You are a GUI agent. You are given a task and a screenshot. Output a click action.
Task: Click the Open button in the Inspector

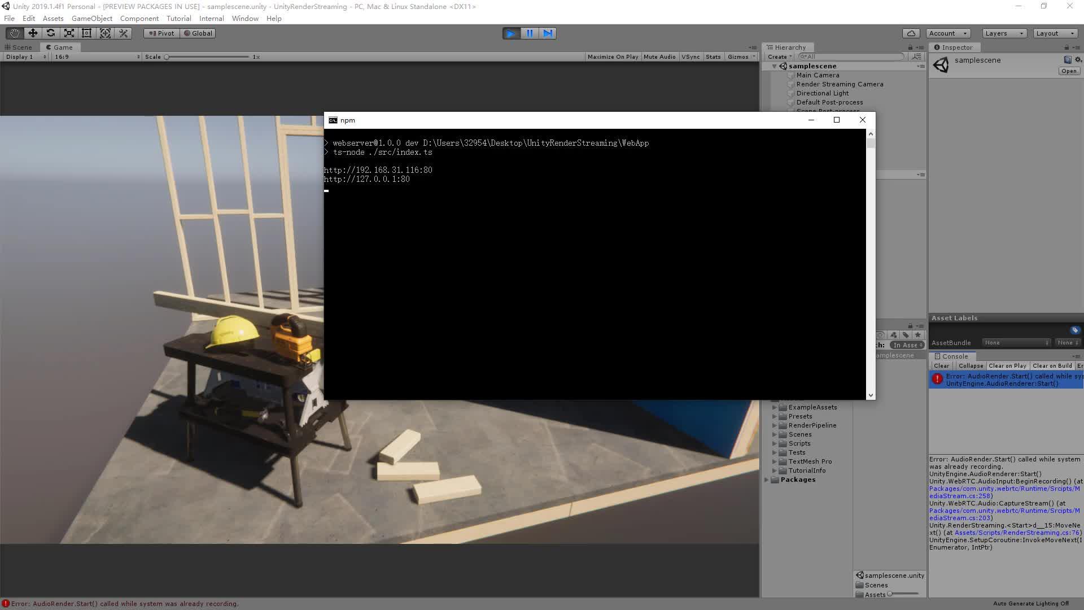1068,71
